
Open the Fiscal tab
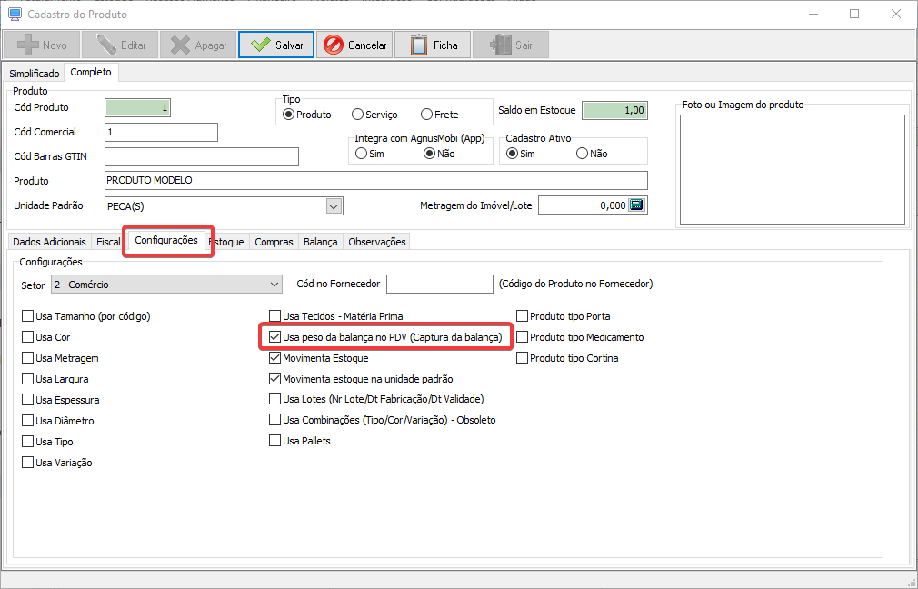pyautogui.click(x=108, y=242)
